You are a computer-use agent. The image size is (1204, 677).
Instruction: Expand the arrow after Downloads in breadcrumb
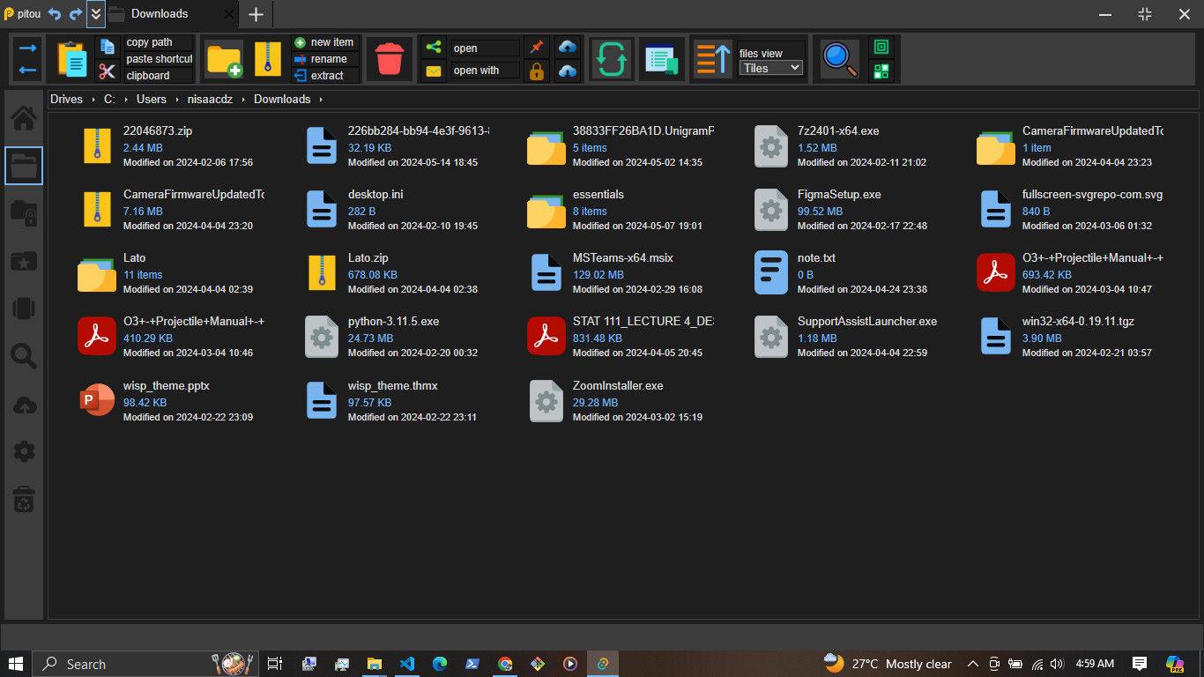click(321, 100)
